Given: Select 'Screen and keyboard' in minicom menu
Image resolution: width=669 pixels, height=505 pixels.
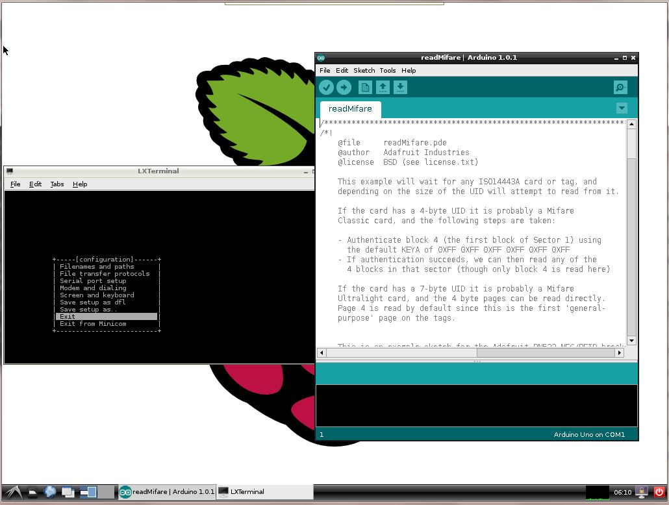Looking at the screenshot, I should click(x=97, y=295).
